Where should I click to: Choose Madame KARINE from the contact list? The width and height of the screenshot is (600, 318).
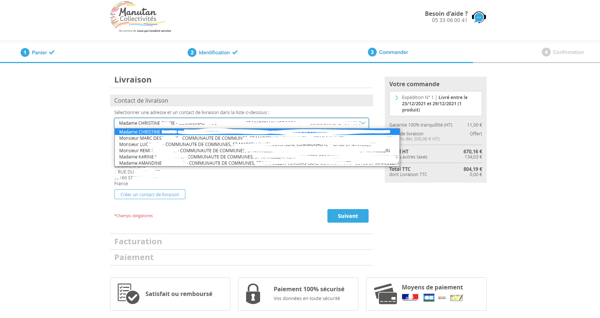[137, 157]
